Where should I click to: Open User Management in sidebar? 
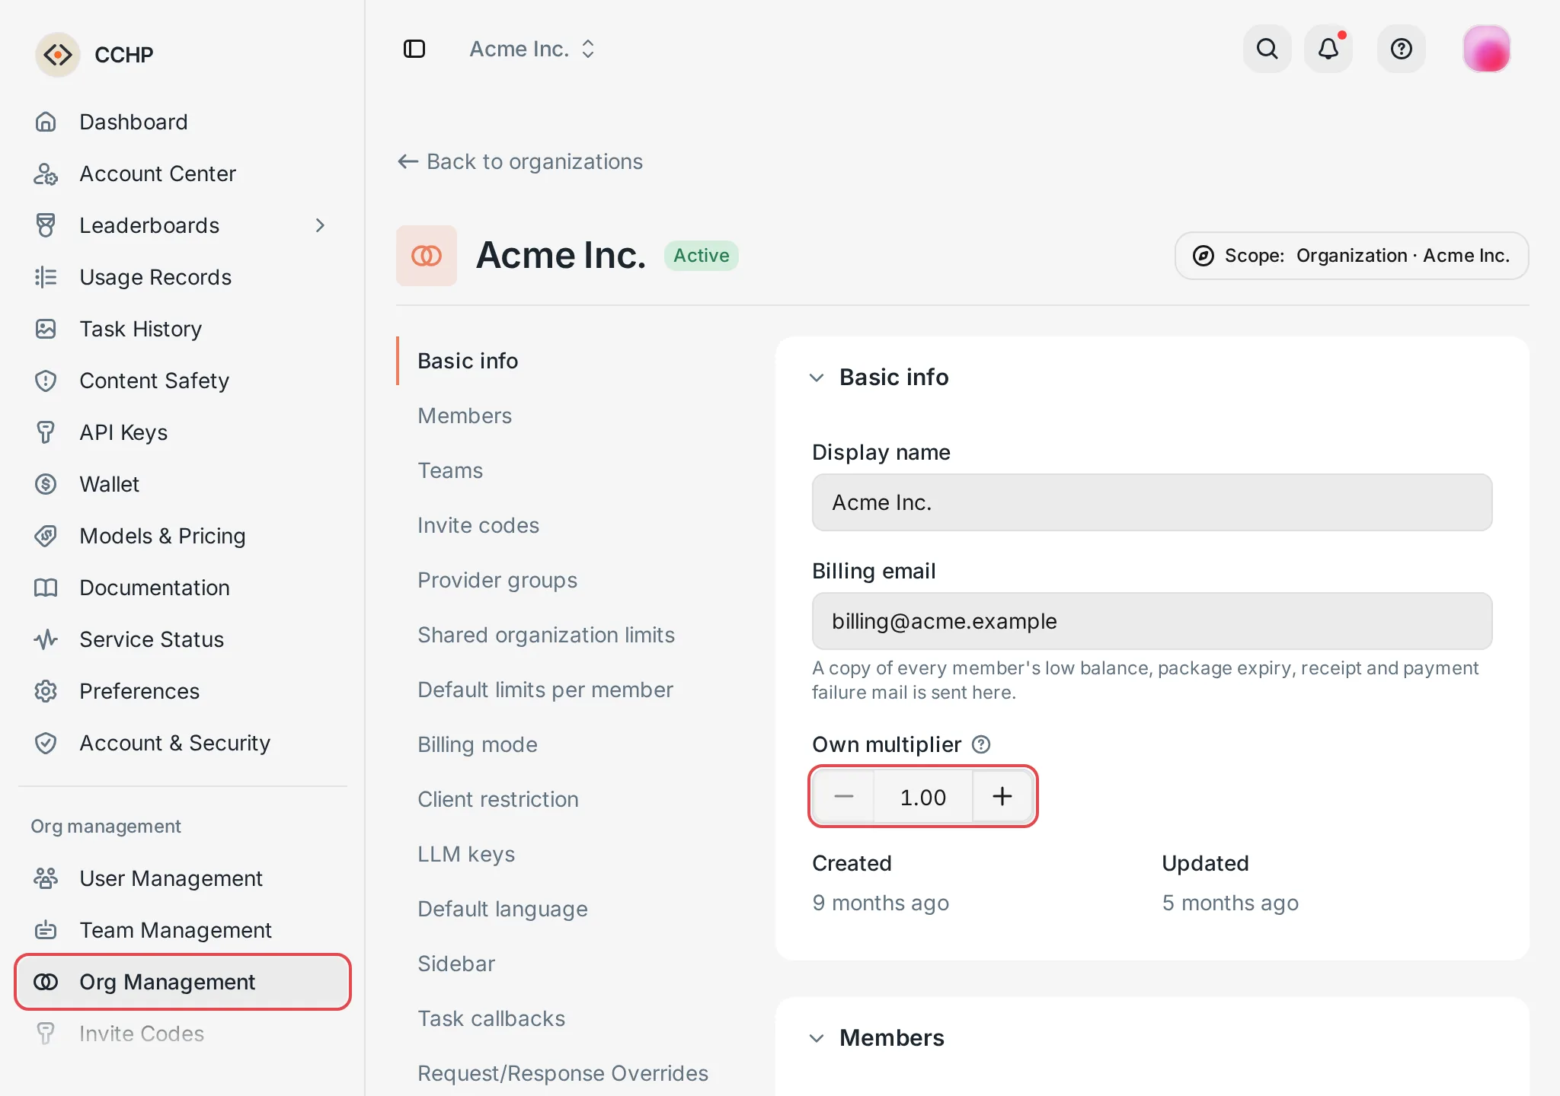coord(183,878)
